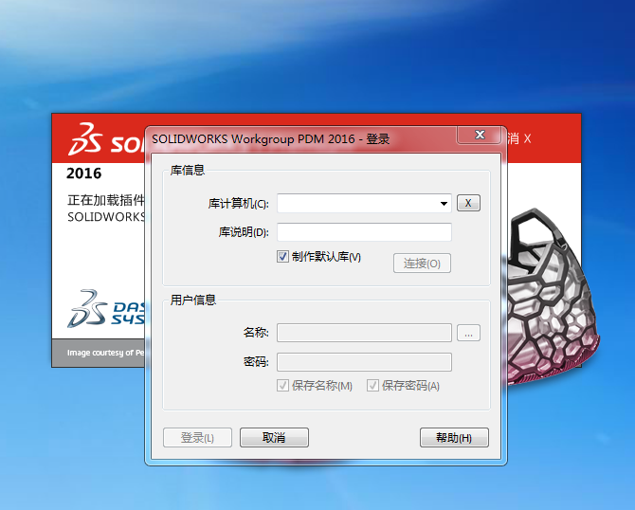Viewport: 635px width, 510px height.
Task: Toggle the 保存名称 checkbox
Action: [282, 385]
